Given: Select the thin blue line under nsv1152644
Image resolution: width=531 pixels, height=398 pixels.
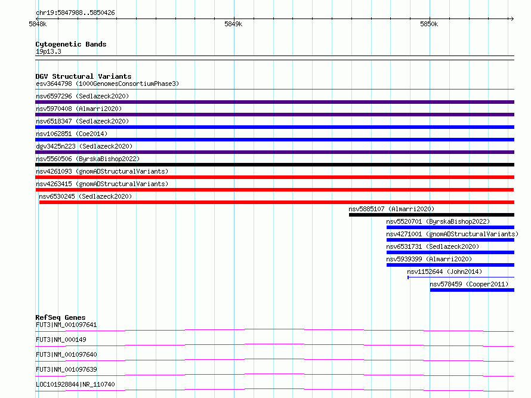Looking at the screenshot, I should click(x=461, y=277).
